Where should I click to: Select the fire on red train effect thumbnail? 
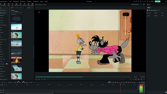(x=16, y=60)
